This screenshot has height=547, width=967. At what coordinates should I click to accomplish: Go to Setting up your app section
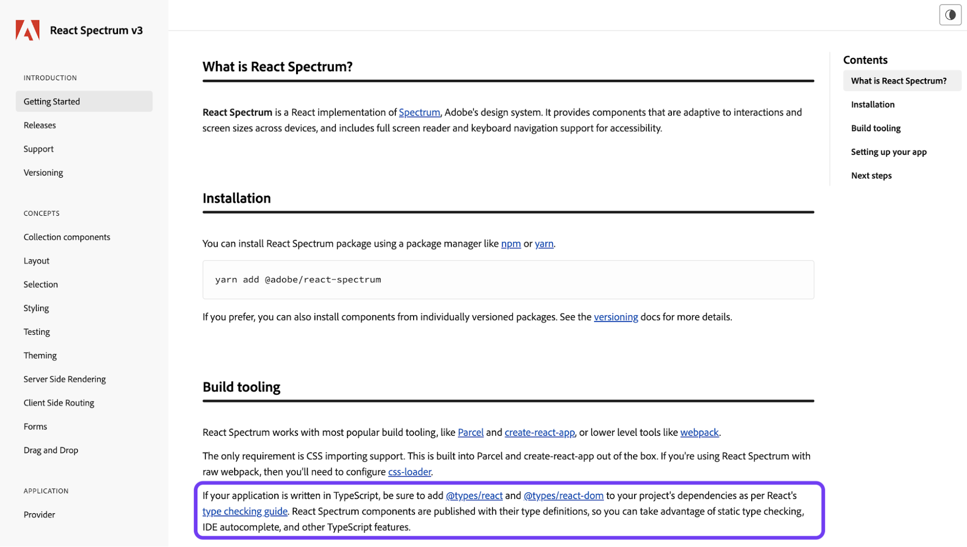(889, 152)
